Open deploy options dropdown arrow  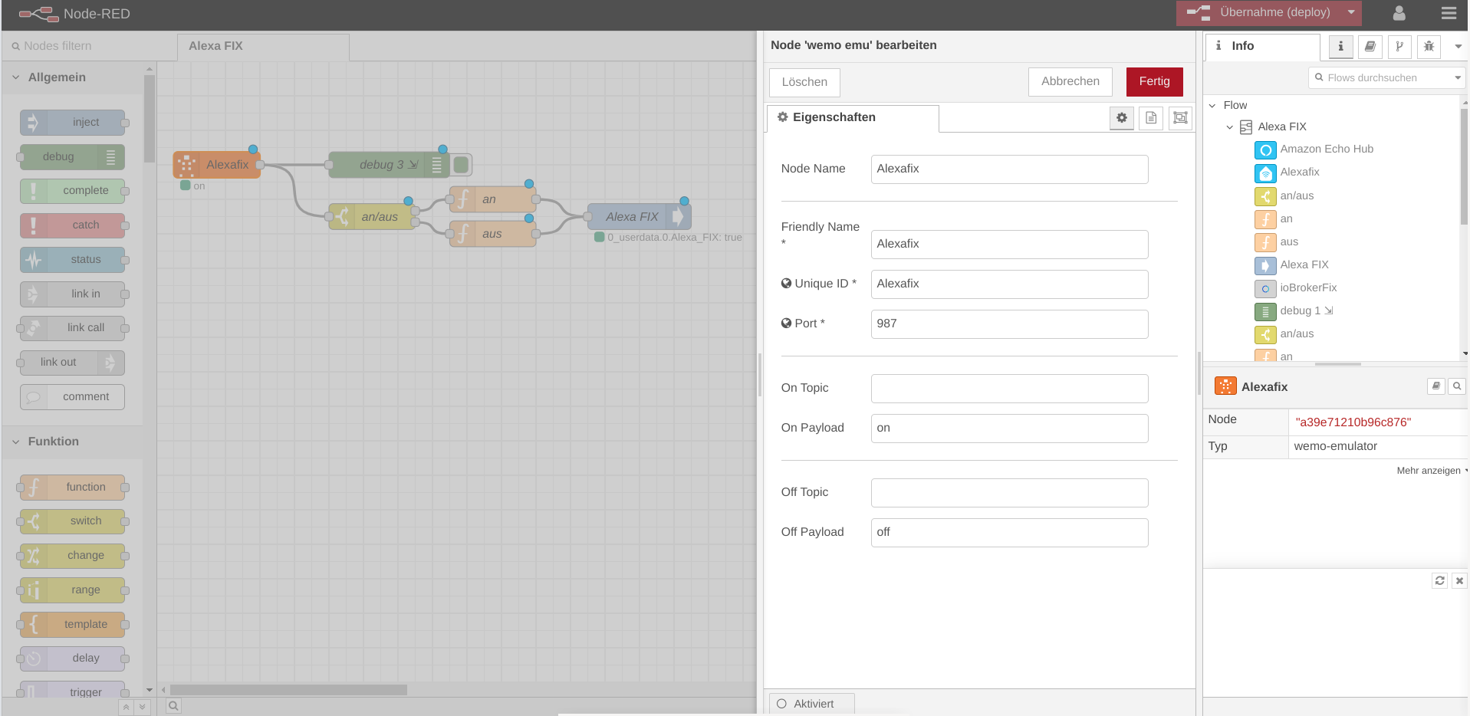[1351, 12]
